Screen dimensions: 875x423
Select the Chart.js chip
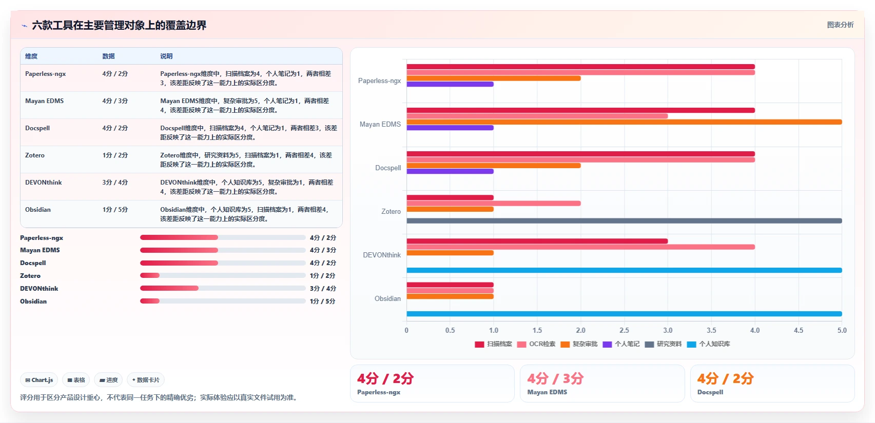coord(39,380)
